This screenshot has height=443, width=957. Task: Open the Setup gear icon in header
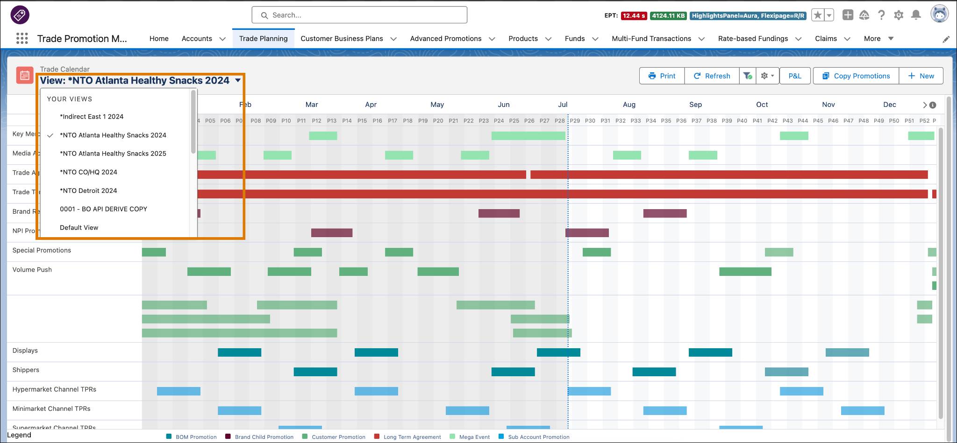click(899, 15)
